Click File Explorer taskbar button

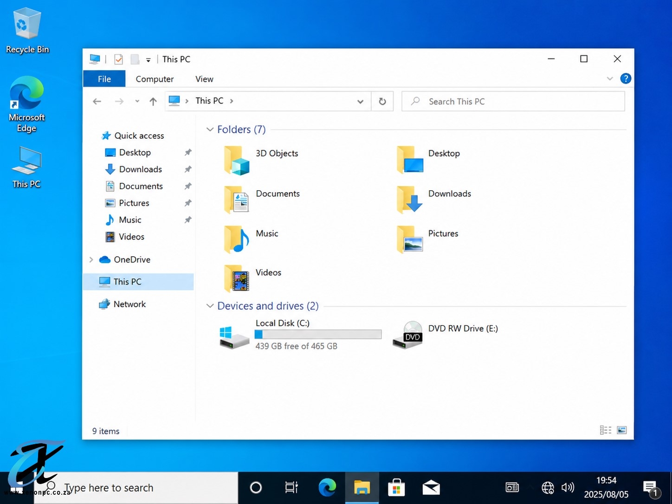[362, 488]
